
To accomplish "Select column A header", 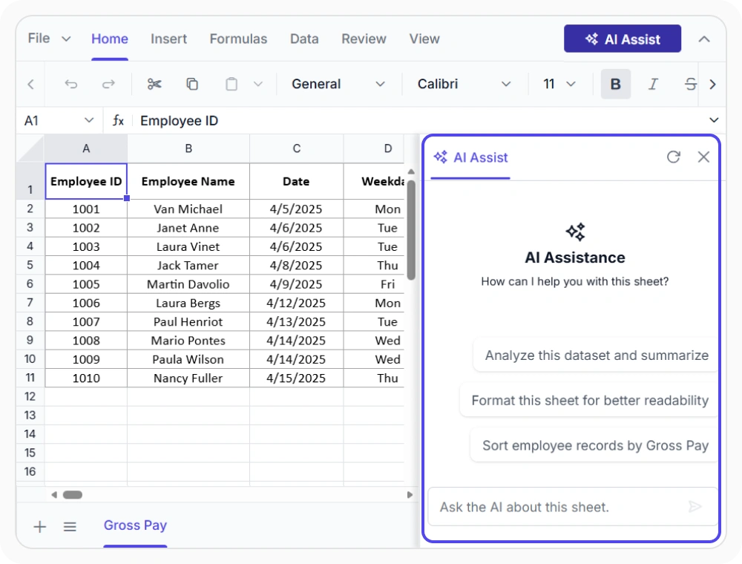I will click(x=86, y=148).
